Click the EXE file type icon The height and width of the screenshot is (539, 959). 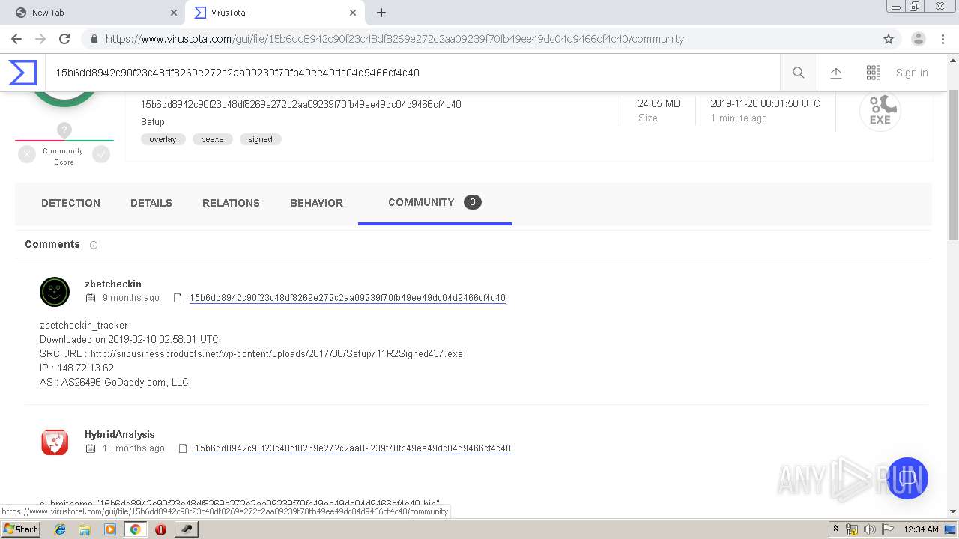[x=880, y=111]
